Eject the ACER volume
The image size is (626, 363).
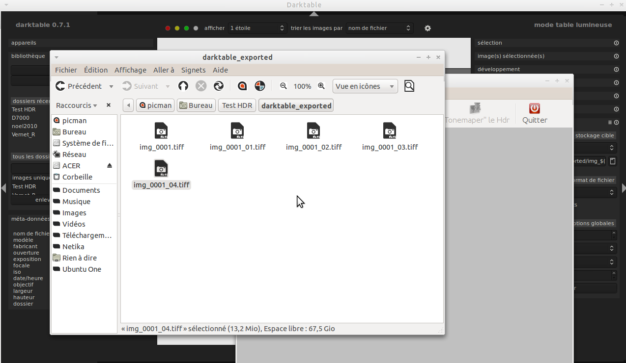110,165
